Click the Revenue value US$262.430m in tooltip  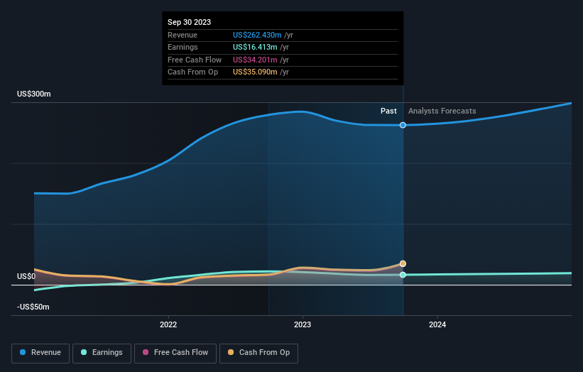point(257,35)
